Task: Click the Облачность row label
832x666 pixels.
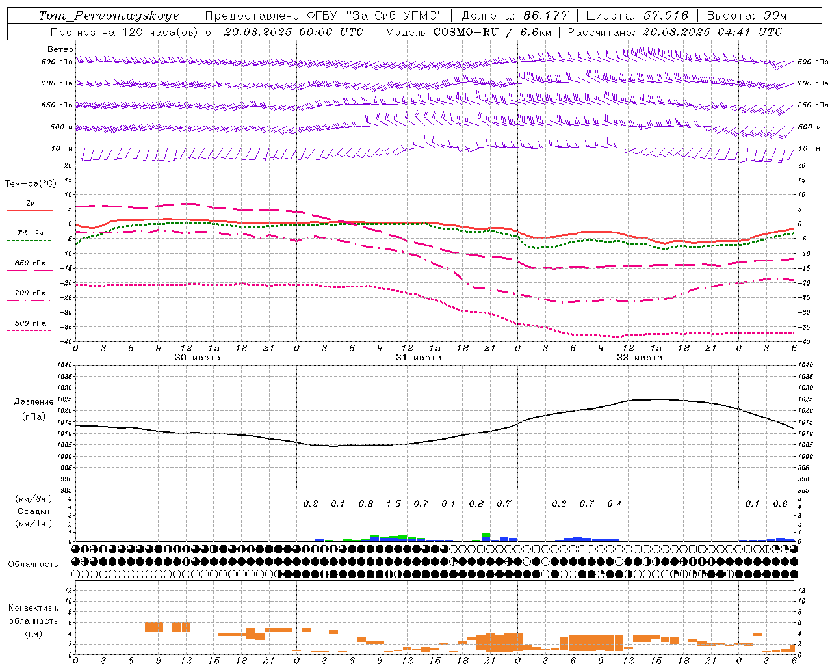Action: click(x=33, y=565)
